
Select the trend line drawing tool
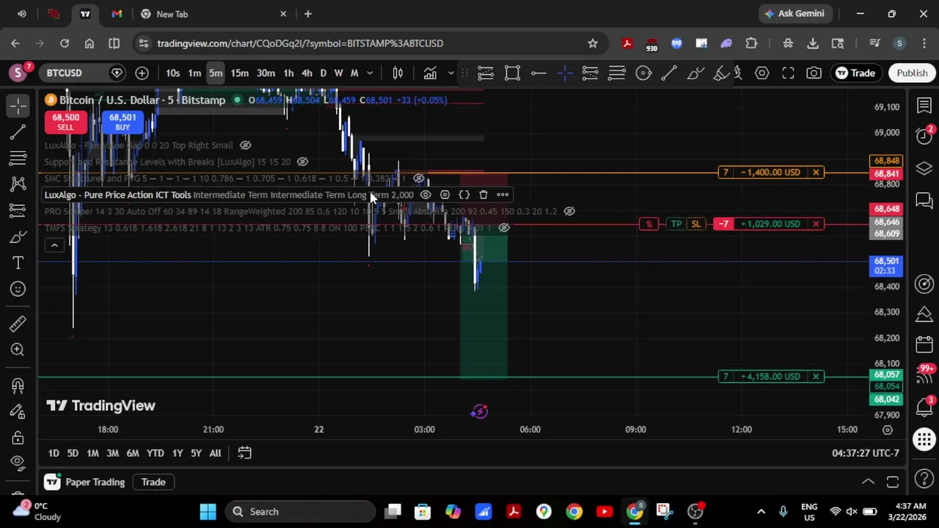pos(18,132)
